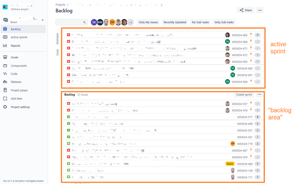Viewport: 304px width, 184px height.
Task: Click the Project pages document icon
Action: pos(5,90)
